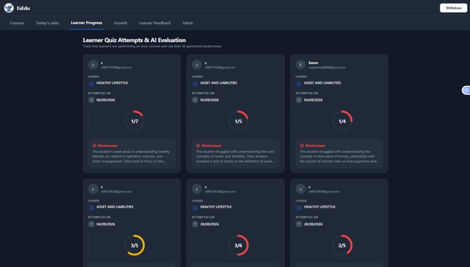Screen dimensions: 470x267
Task: Open the Learner Feedback tab
Action: pos(155,23)
